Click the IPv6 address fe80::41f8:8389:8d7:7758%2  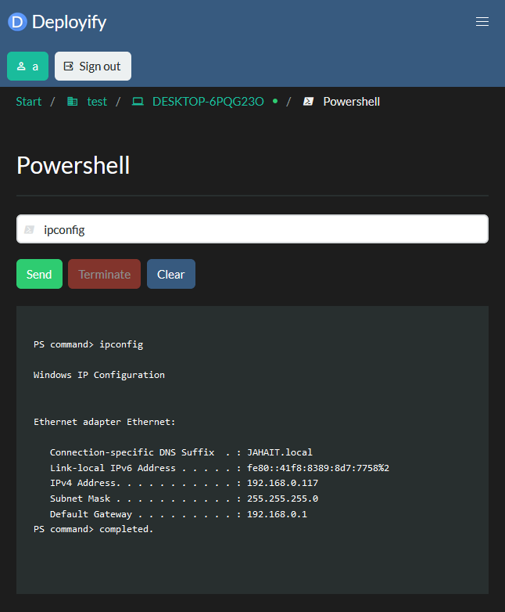tap(318, 468)
